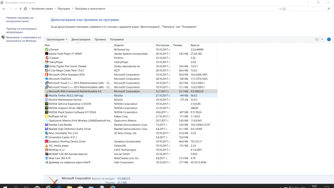Navigate to Програми breadcrumb

coord(64,9)
